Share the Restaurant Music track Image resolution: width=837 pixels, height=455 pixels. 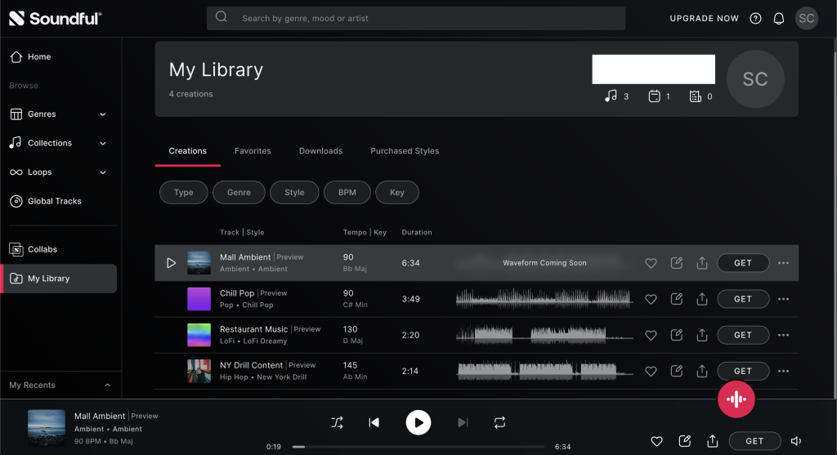point(702,334)
